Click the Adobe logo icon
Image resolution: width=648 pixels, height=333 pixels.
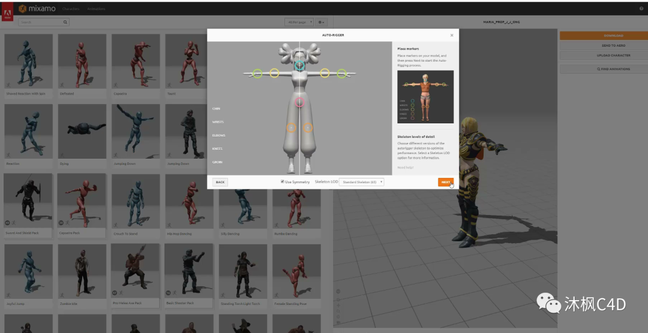(x=7, y=11)
